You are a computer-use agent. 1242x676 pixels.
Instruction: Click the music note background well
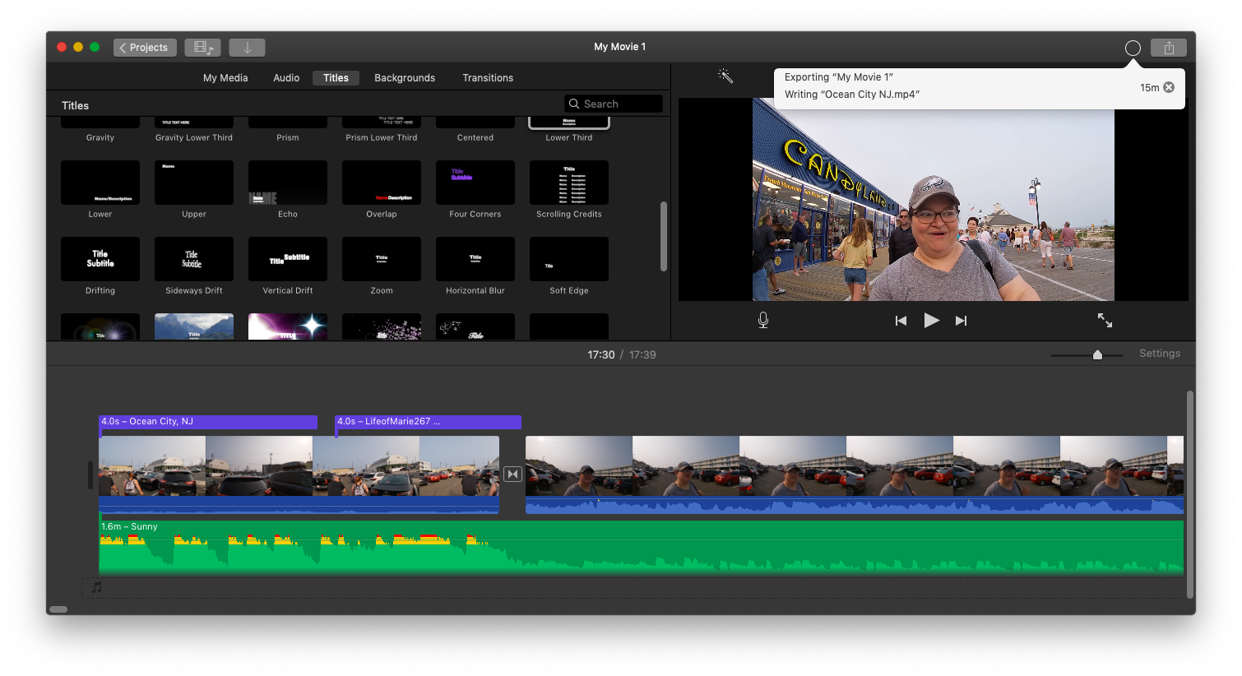click(634, 587)
